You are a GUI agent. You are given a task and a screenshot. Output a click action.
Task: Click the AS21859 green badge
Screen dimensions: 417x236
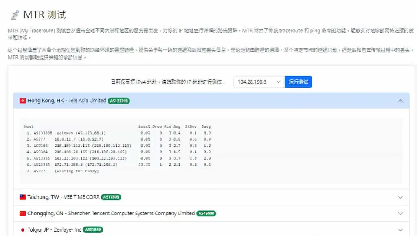(x=93, y=229)
